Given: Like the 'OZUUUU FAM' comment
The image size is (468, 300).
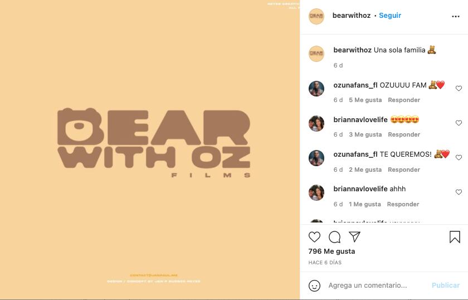Looking at the screenshot, I should click(459, 88).
